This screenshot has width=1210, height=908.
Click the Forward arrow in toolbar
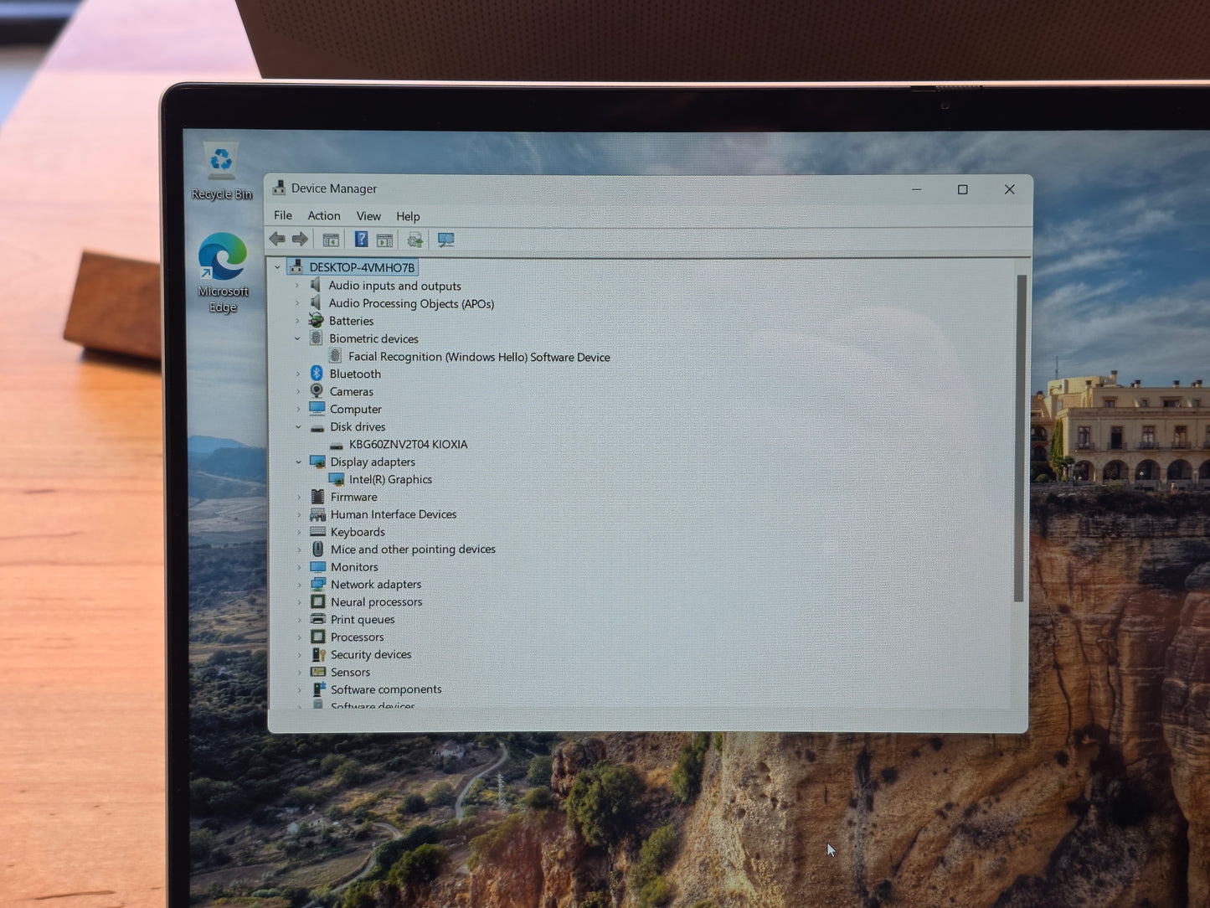tap(300, 240)
